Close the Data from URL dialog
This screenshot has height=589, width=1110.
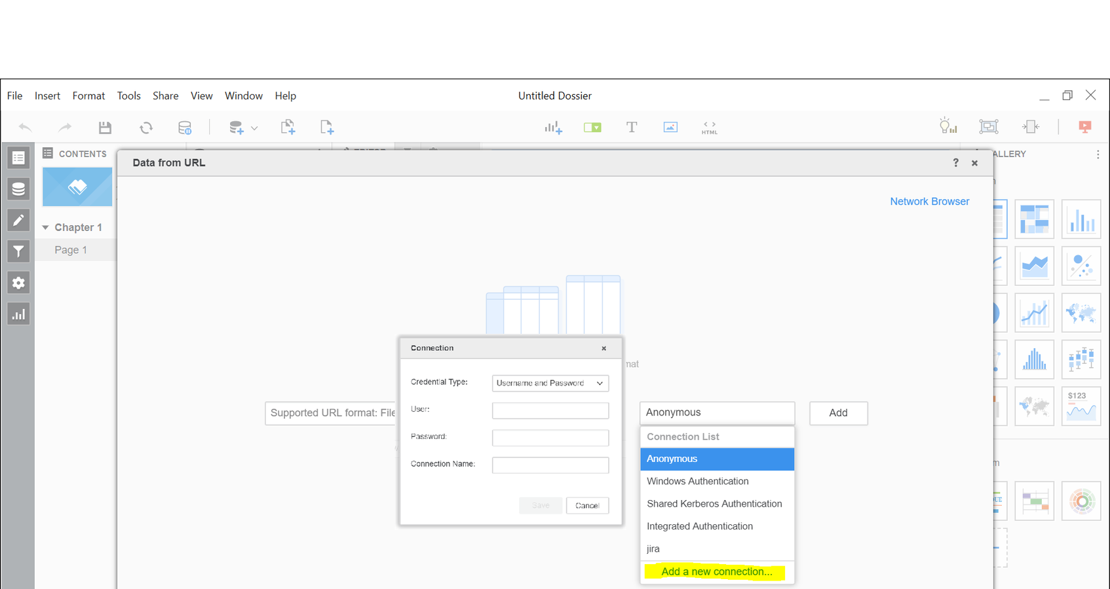[974, 163]
